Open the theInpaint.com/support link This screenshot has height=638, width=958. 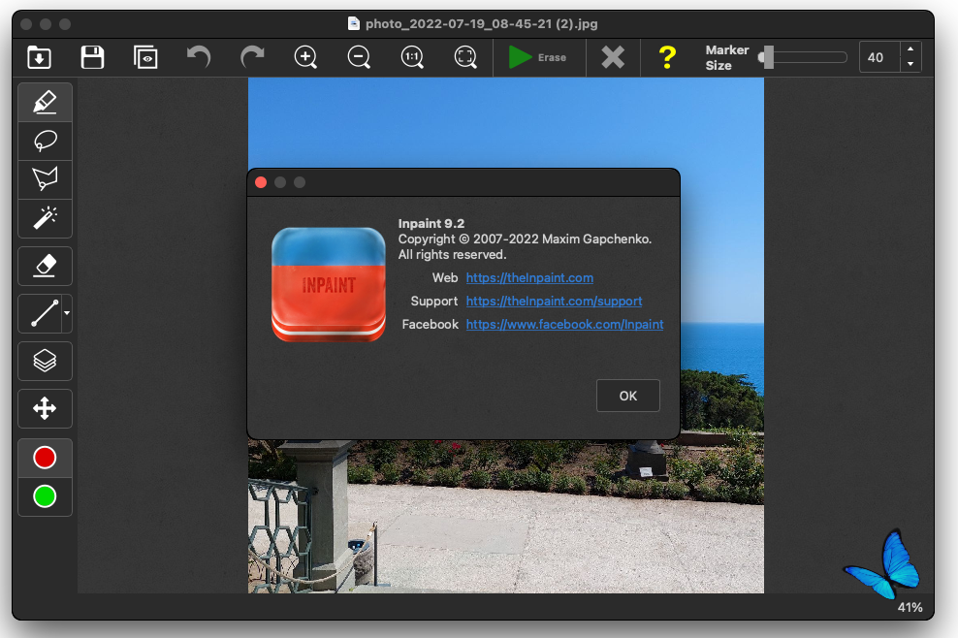point(555,302)
